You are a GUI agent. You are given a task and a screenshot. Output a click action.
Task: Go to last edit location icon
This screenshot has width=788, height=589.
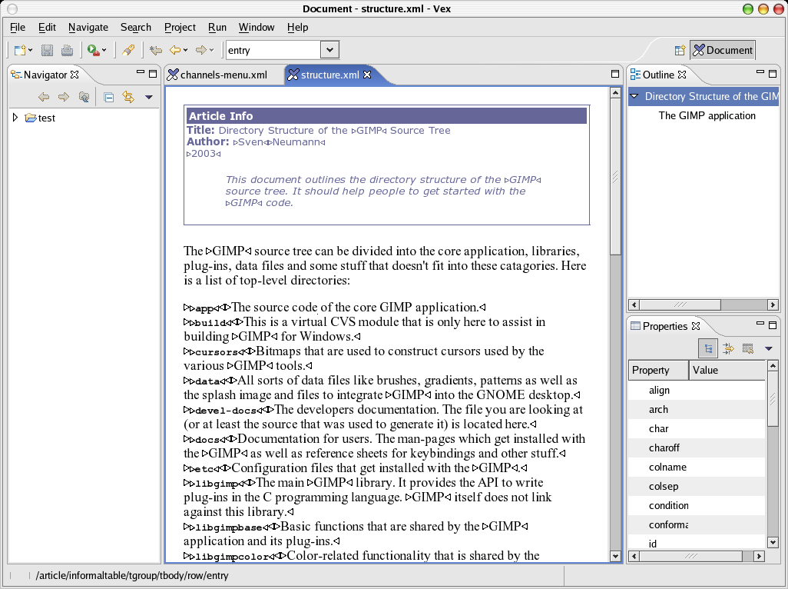coord(156,50)
